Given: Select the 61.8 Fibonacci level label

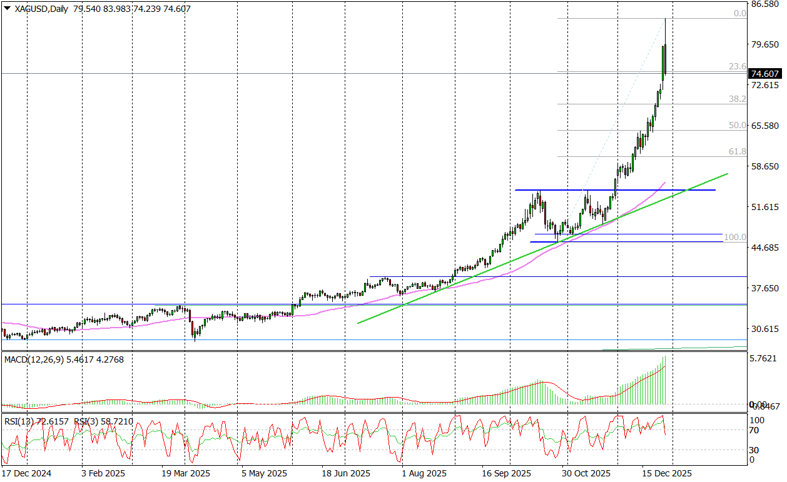Looking at the screenshot, I should (738, 152).
